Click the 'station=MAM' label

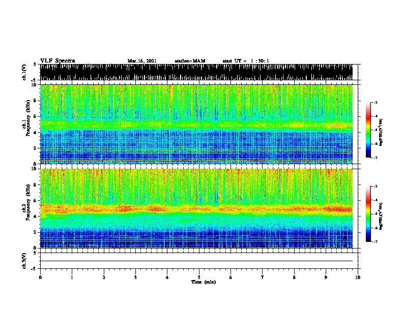point(190,61)
